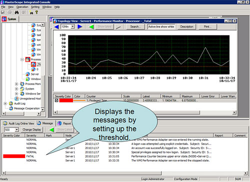Click the Windows Service tree icon
Image resolution: width=250 pixels, height=182 pixels.
pos(22,93)
